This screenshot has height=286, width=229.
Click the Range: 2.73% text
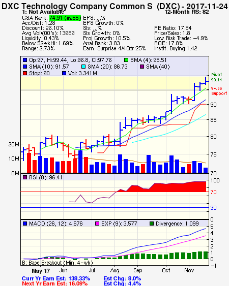click(x=38, y=49)
